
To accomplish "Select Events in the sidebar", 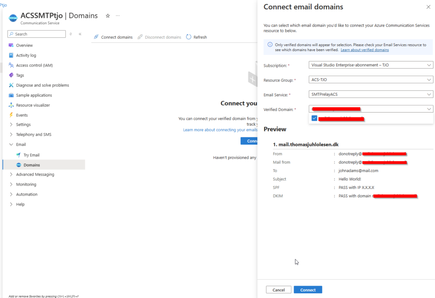I will pyautogui.click(x=22, y=115).
